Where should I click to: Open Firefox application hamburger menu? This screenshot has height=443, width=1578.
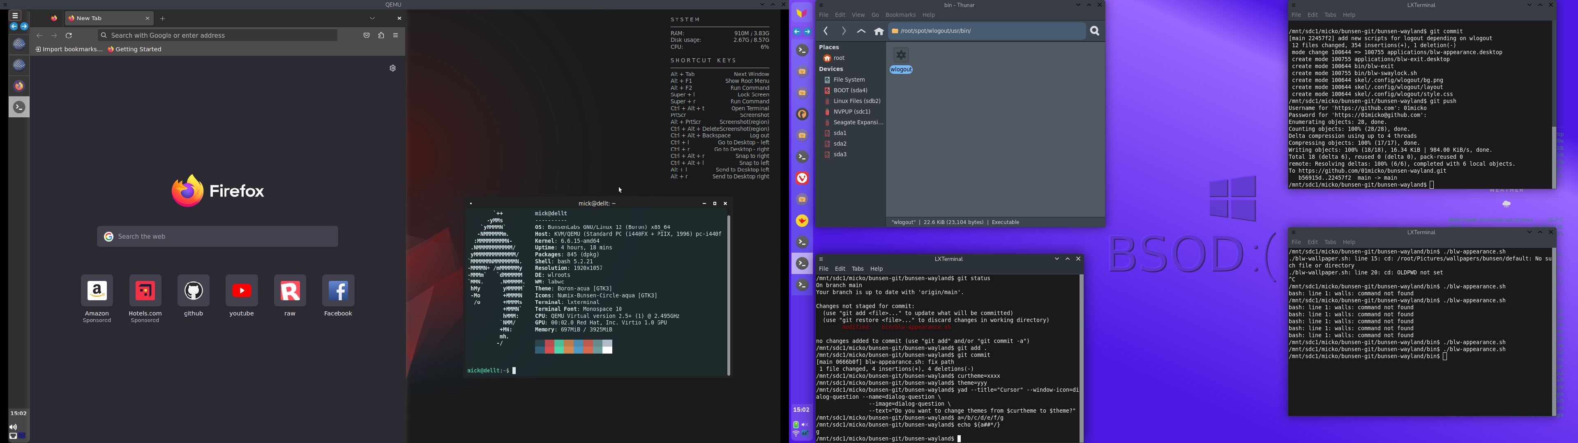pos(396,36)
